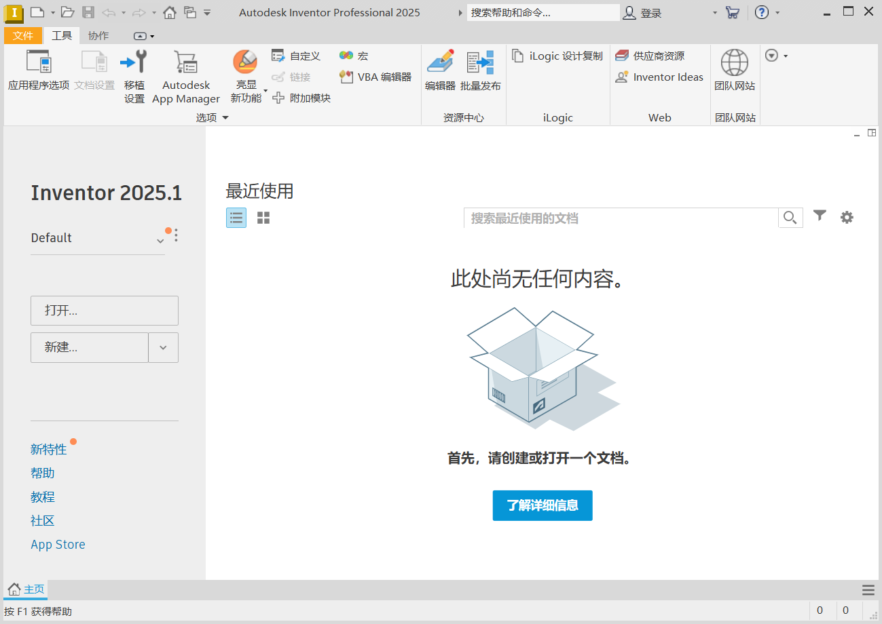Click the Projects icon in quick access toolbar

click(189, 12)
